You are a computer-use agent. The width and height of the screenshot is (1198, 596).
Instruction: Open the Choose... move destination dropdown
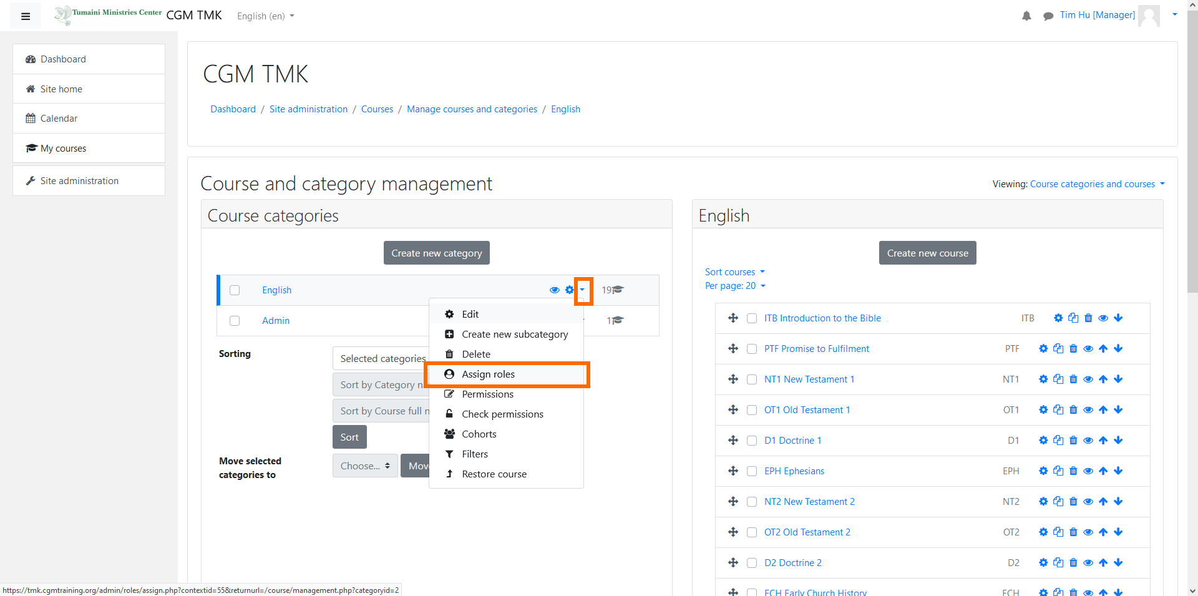point(365,466)
